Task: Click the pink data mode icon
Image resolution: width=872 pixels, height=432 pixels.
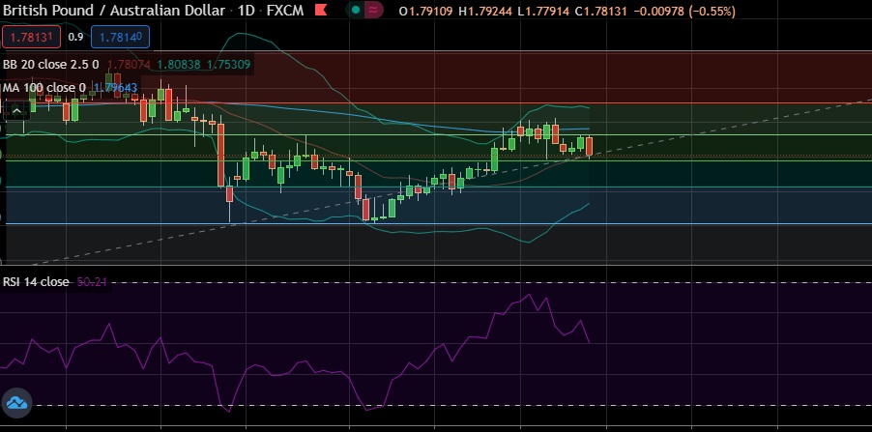Action: coord(371,12)
